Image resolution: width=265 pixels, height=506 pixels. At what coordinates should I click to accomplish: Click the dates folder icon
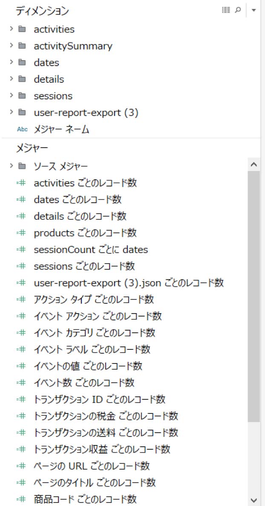pos(22,62)
